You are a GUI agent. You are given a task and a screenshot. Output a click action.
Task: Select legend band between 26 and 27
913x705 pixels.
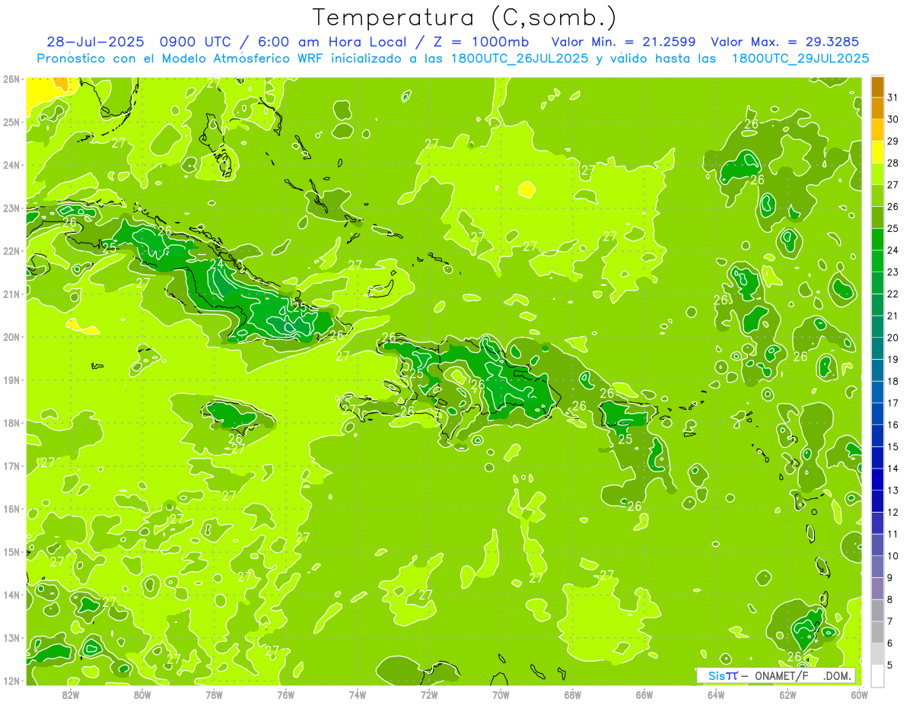(877, 196)
